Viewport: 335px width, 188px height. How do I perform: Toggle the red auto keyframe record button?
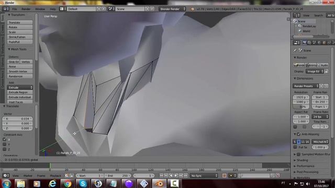224,175
